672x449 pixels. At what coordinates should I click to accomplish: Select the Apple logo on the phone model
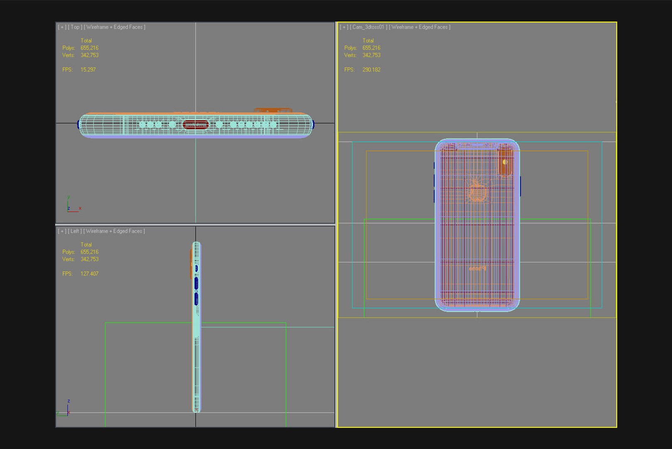click(476, 191)
